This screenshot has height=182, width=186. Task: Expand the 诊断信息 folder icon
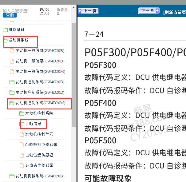[22, 124]
